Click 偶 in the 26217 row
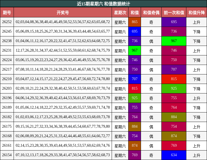 pos(151,70)
